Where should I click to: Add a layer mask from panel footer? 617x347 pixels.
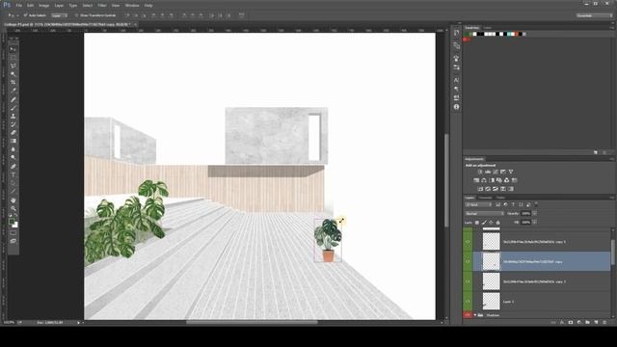(571, 322)
